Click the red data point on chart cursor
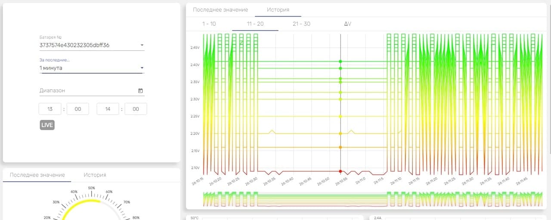Image resolution: width=551 pixels, height=220 pixels. (341, 171)
